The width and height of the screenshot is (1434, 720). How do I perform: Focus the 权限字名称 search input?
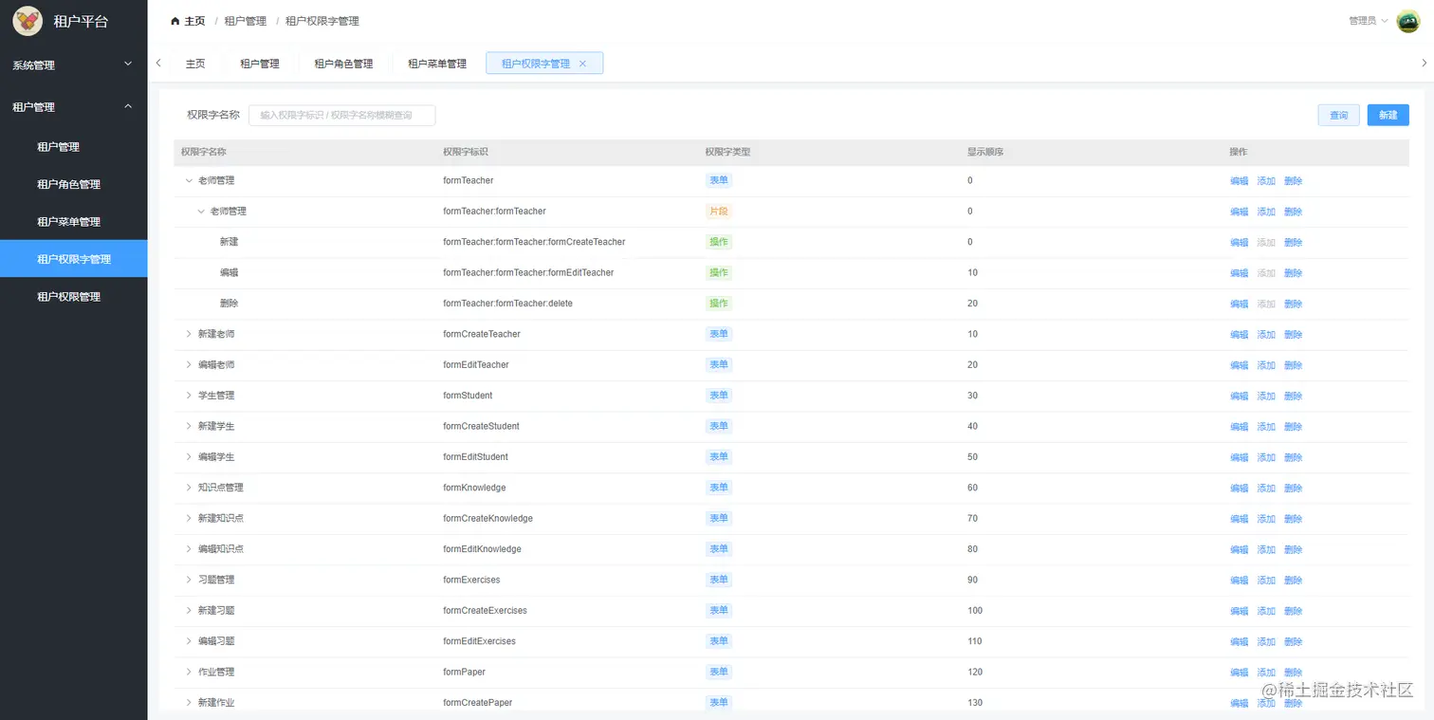click(x=342, y=115)
